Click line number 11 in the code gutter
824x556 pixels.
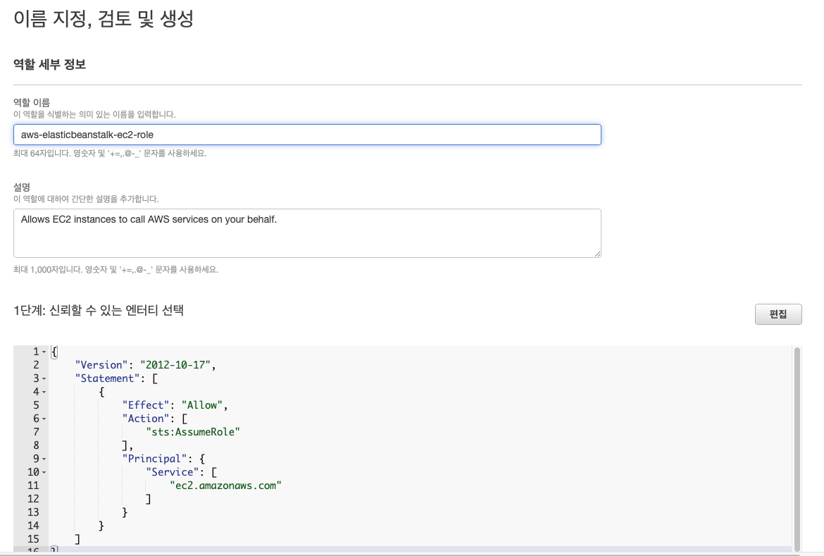point(33,486)
